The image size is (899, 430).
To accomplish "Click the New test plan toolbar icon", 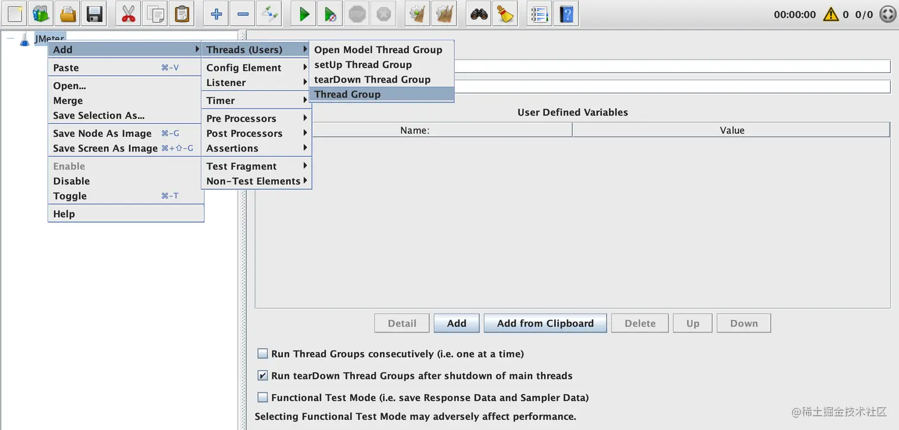I will click(x=15, y=14).
